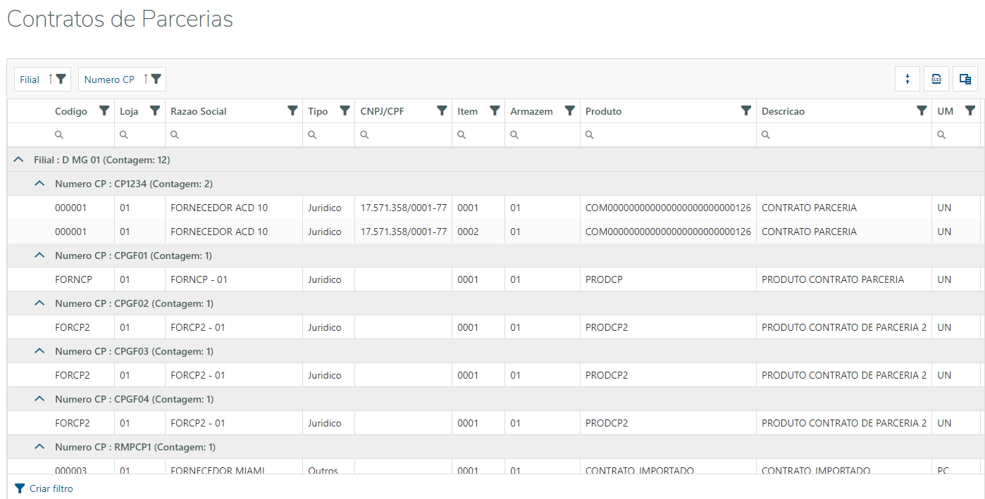Collapse the Numero CP CPGF02 group
The height and width of the screenshot is (499, 985).
40,303
